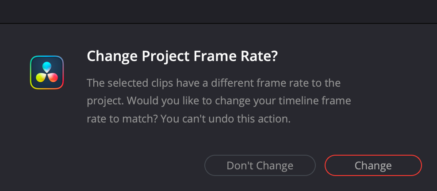Click the "Change Project Frame Rate?" heading

pyautogui.click(x=182, y=57)
